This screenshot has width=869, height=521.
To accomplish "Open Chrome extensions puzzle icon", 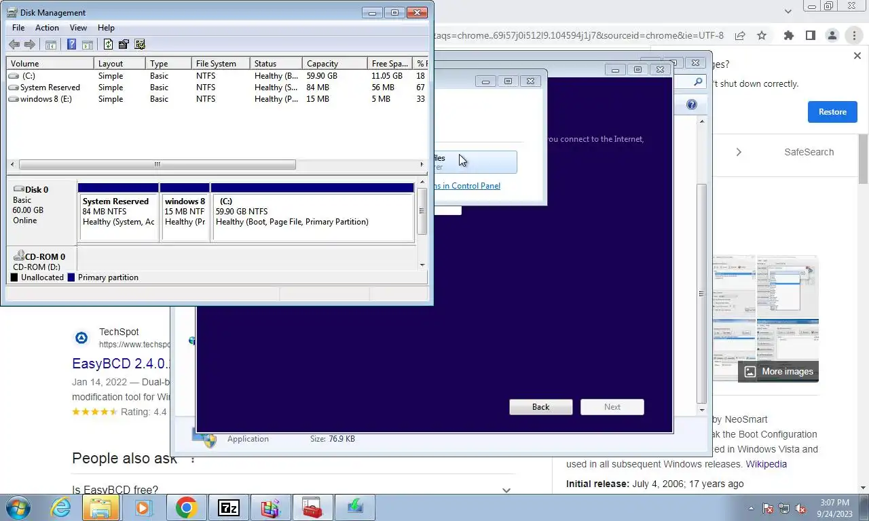I will (x=788, y=35).
